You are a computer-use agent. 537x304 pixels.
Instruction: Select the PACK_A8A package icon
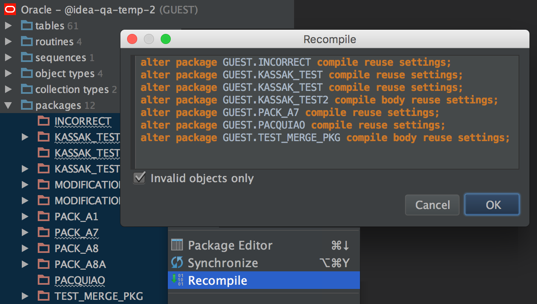tap(44, 264)
